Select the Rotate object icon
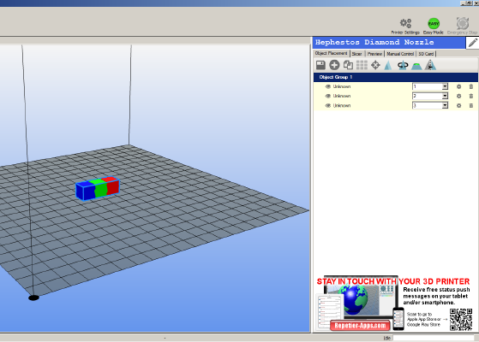 coord(403,65)
